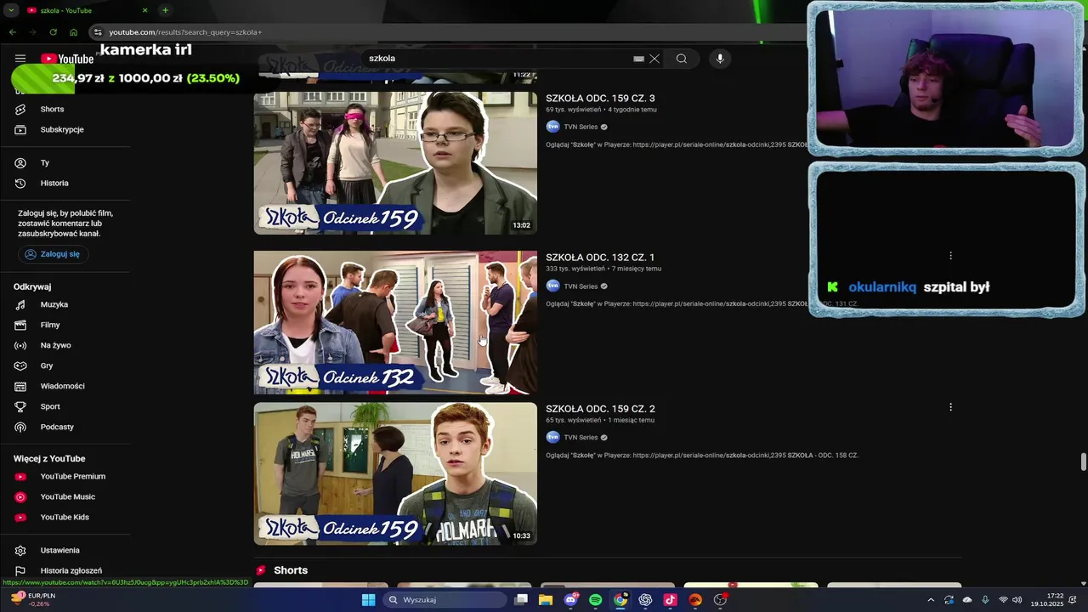Close the szkola - YouTube tab
1088x612 pixels.
click(144, 10)
